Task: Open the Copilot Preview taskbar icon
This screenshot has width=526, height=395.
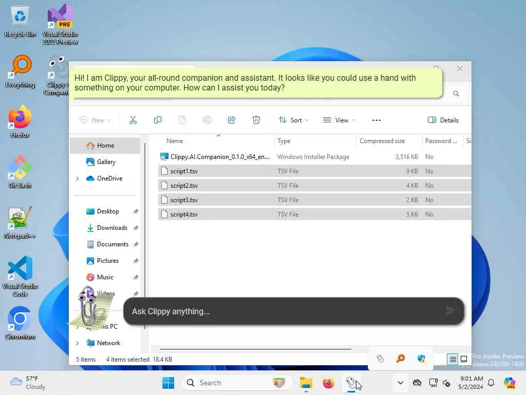Action: 510,383
